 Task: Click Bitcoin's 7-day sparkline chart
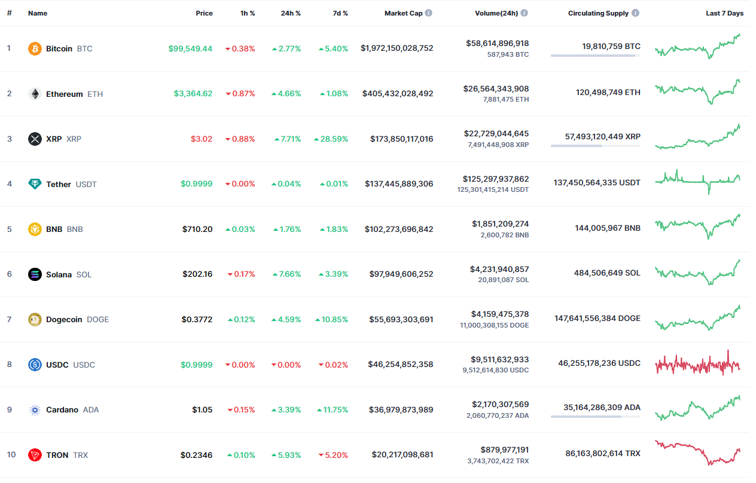(x=697, y=46)
